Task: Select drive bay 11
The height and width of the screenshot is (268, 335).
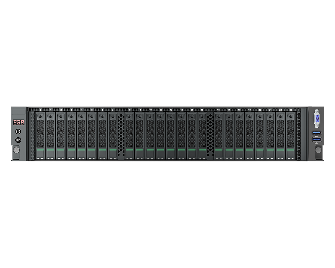Action: pyautogui.click(x=160, y=136)
